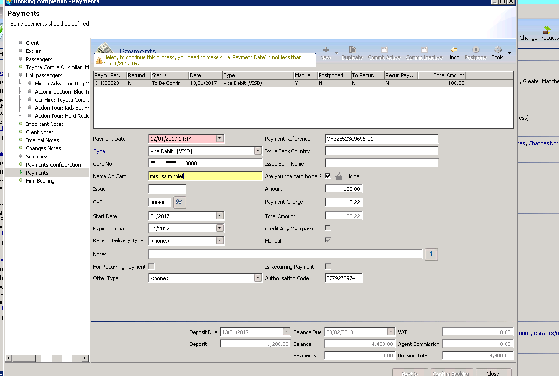This screenshot has height=376, width=559.
Task: Click the Postpone pause icon
Action: coord(476,50)
